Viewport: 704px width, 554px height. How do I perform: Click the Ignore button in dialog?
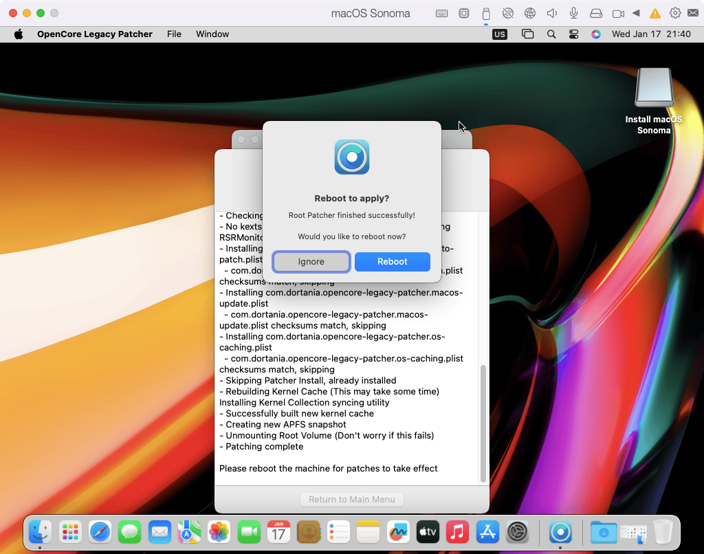311,262
